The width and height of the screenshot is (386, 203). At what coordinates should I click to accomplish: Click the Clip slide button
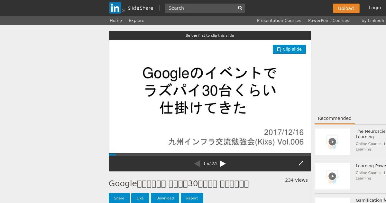(289, 49)
